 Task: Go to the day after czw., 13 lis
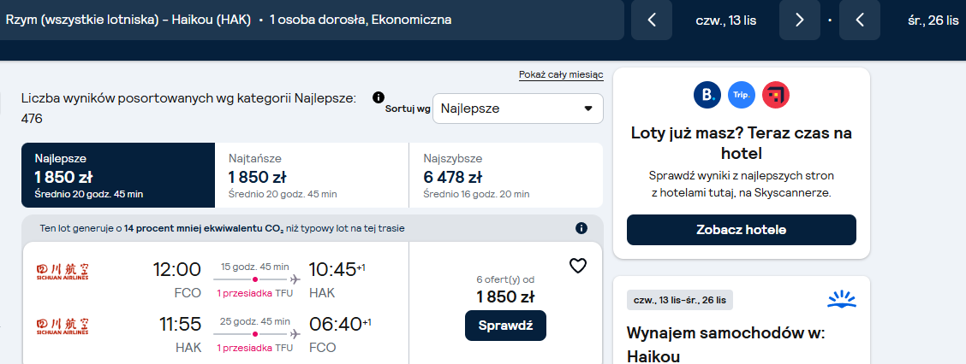tap(800, 20)
